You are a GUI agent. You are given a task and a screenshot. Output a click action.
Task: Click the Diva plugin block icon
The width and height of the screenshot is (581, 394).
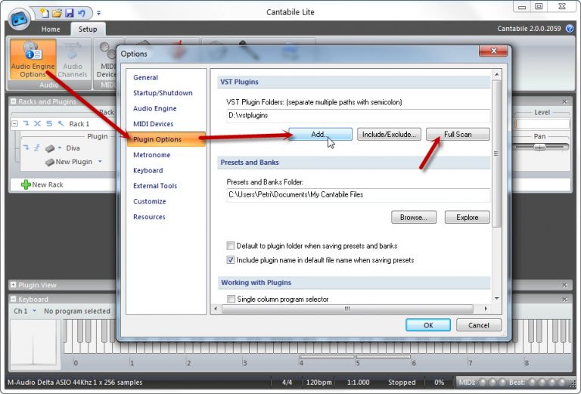pos(50,148)
